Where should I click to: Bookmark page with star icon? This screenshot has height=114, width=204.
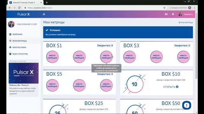coord(164,8)
